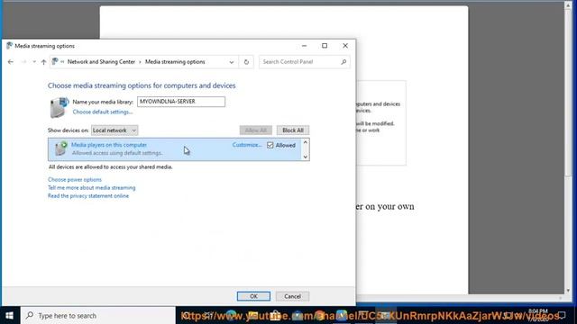Minimize the Media streaming options window
Viewport: 577px width, 324px height.
pos(304,46)
